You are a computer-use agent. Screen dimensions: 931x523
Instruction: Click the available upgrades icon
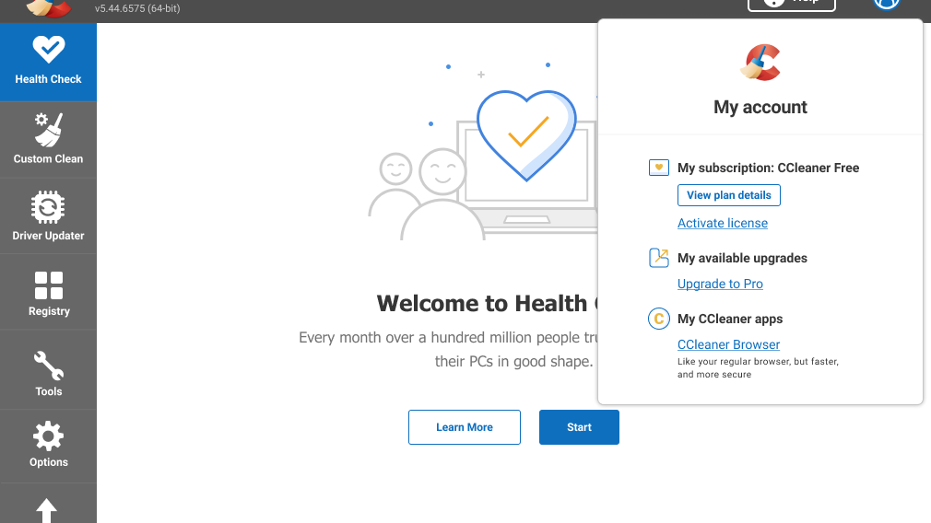pos(658,258)
